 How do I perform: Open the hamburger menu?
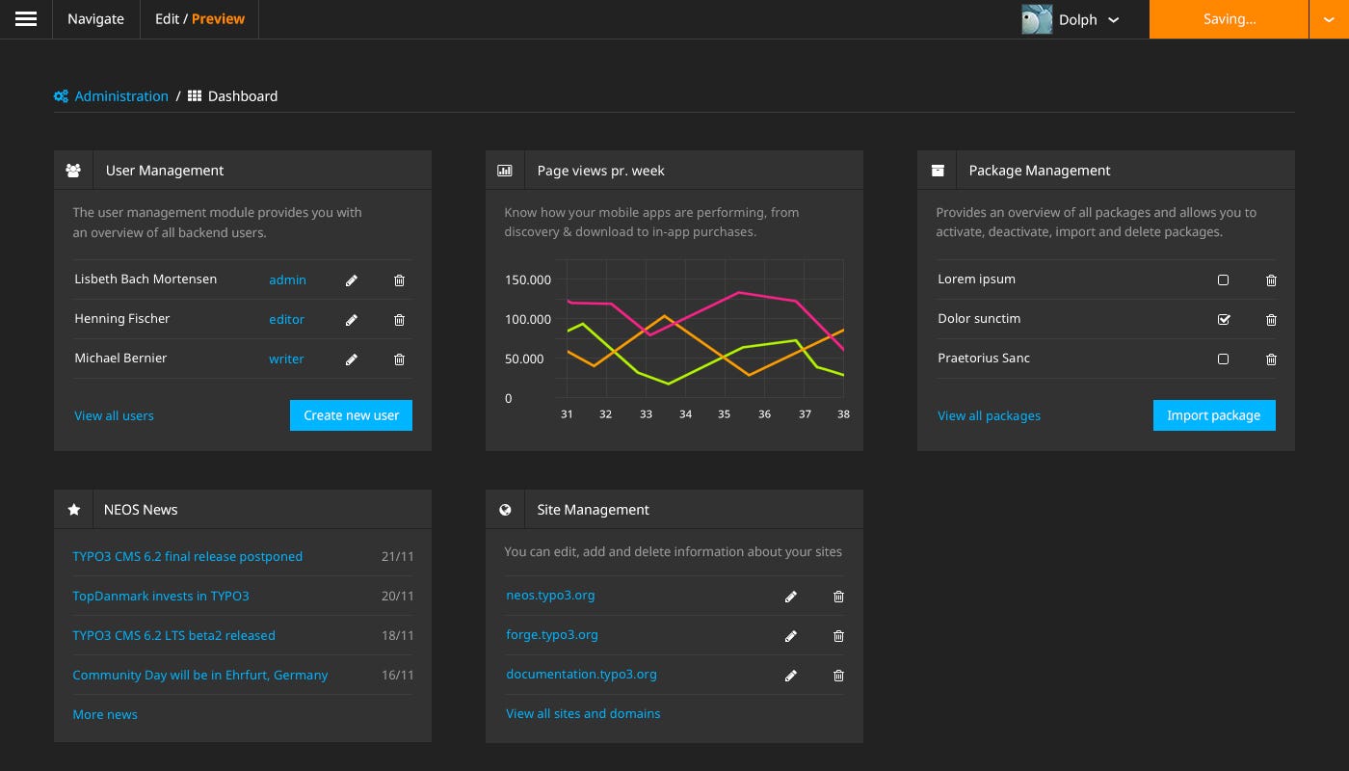click(26, 18)
